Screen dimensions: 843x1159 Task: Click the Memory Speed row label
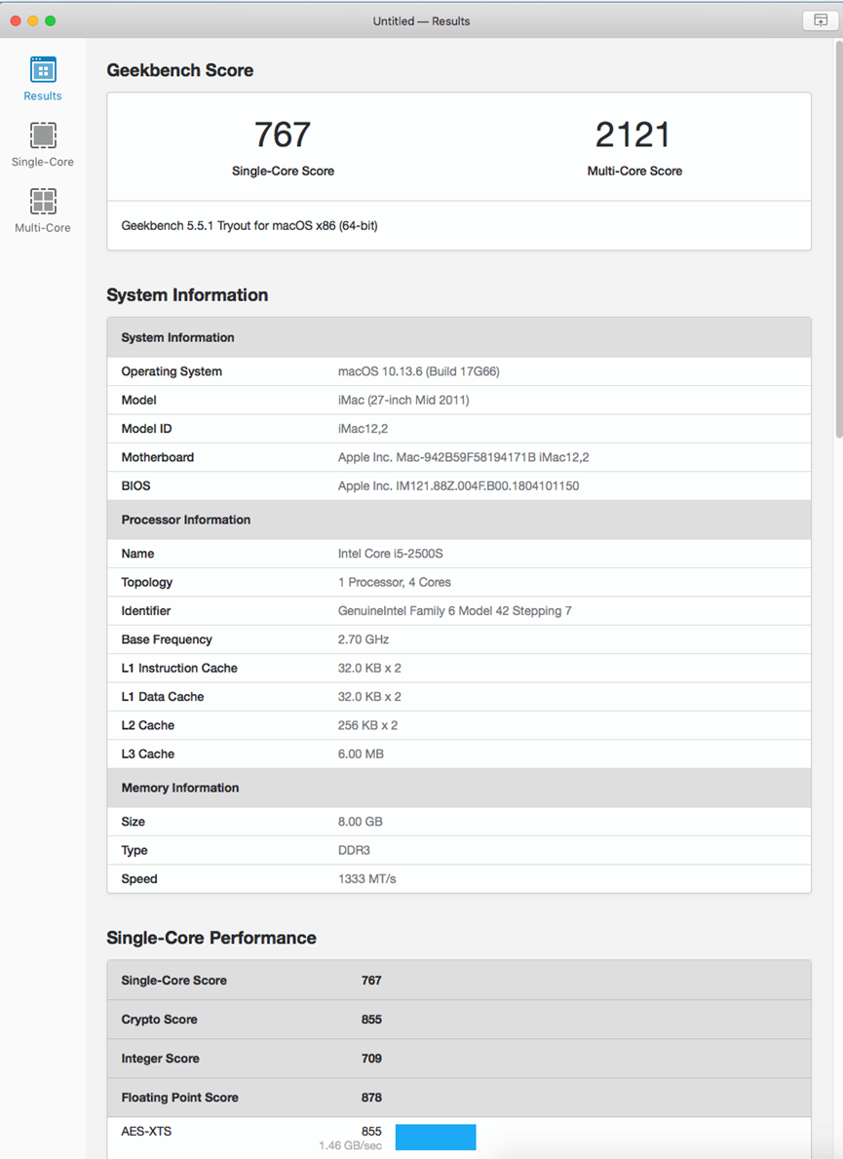pos(139,879)
